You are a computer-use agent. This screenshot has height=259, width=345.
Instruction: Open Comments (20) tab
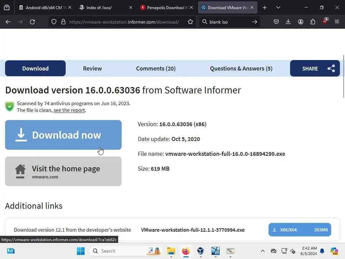[x=156, y=68]
